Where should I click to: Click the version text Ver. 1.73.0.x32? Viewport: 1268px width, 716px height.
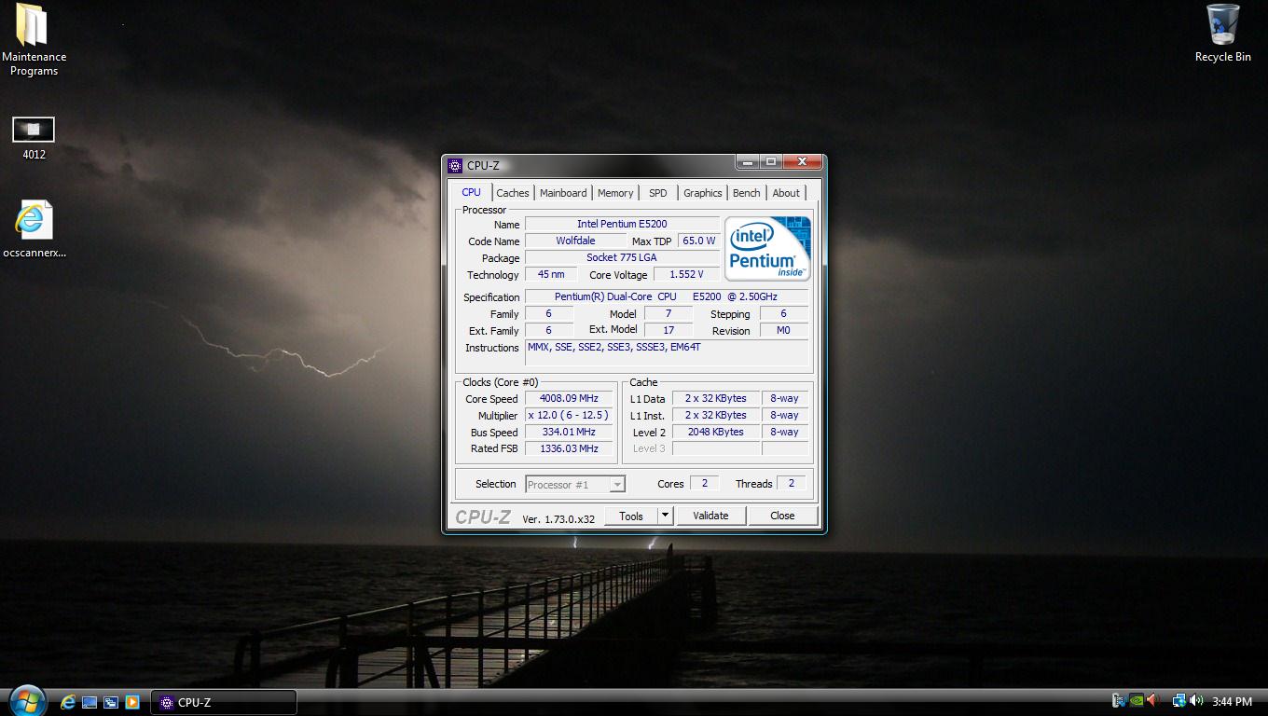(558, 518)
